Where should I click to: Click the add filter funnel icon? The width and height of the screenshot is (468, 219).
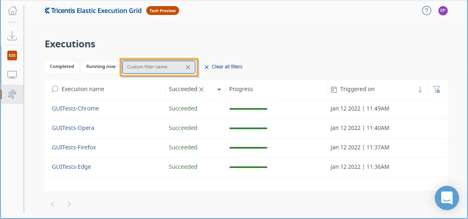point(436,89)
